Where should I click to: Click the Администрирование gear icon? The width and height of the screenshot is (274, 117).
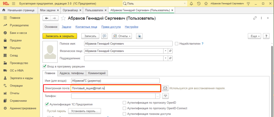click(5, 108)
